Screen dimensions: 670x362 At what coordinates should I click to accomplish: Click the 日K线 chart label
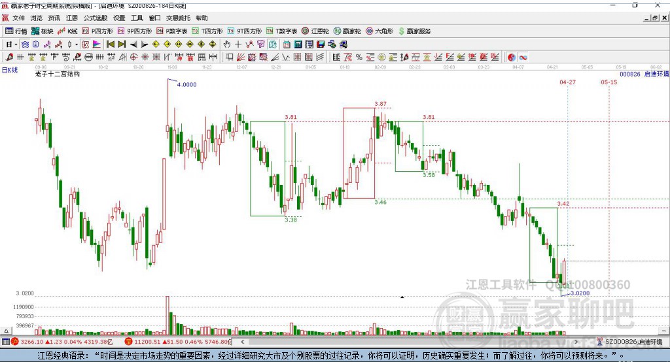[x=10, y=70]
